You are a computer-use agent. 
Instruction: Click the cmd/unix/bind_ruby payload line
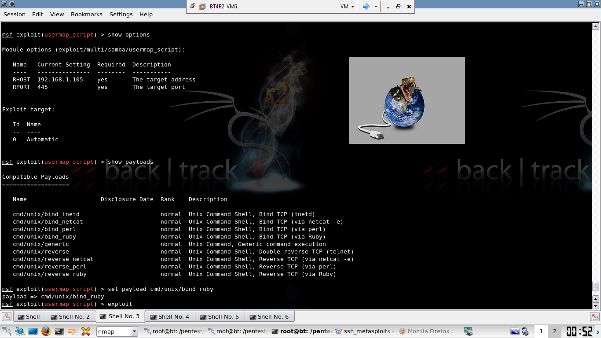click(x=174, y=237)
